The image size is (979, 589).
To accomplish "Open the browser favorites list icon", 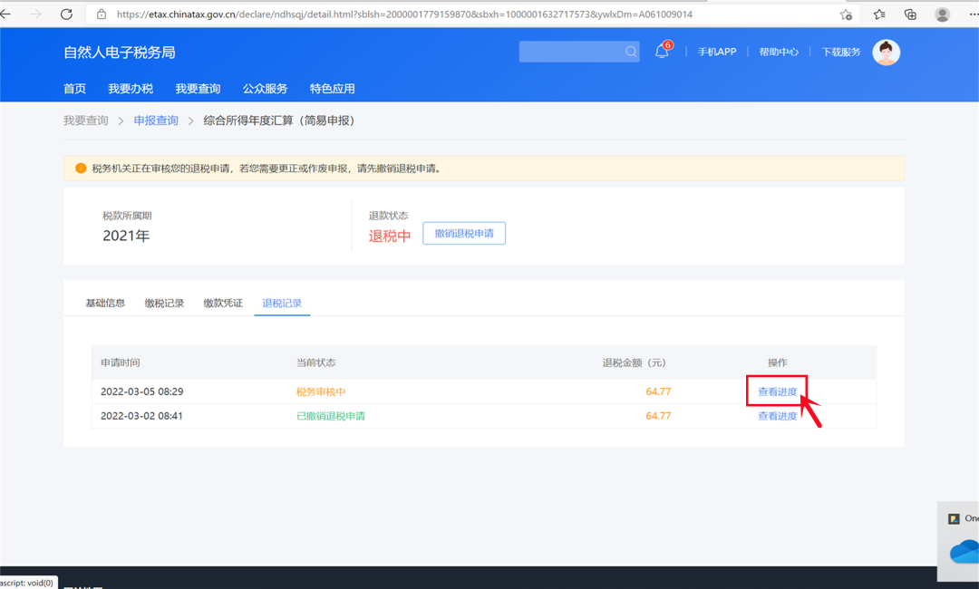I will pos(879,14).
